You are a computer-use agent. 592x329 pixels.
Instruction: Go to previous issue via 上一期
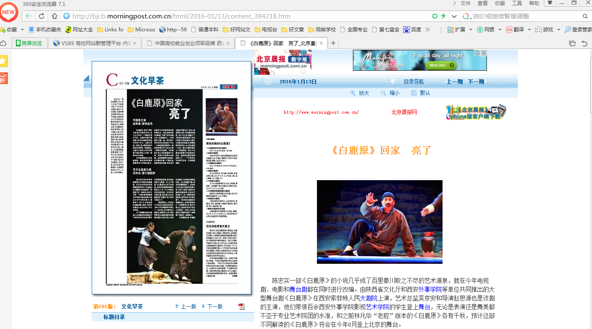click(454, 82)
